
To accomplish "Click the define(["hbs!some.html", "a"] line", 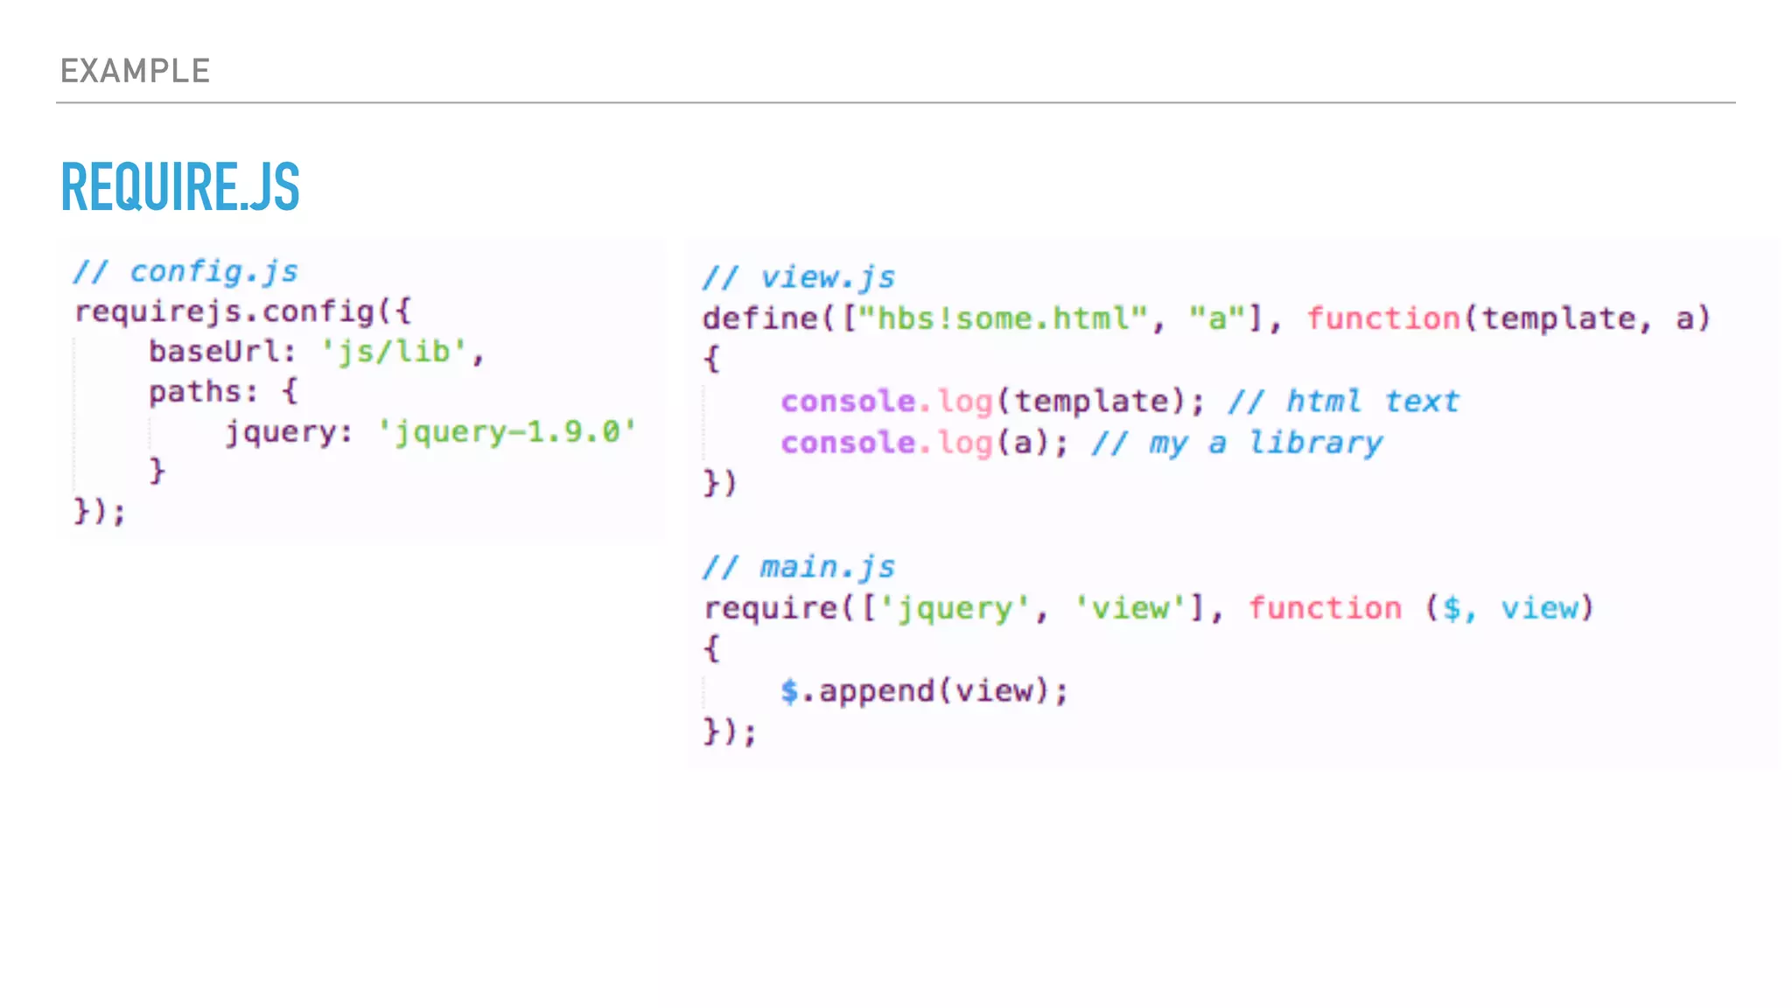I will 1206,318.
